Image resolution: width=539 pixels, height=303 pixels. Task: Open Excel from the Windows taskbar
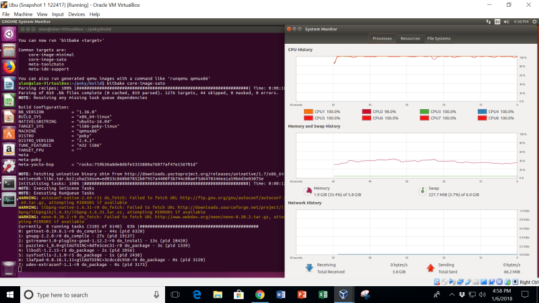pyautogui.click(x=323, y=295)
